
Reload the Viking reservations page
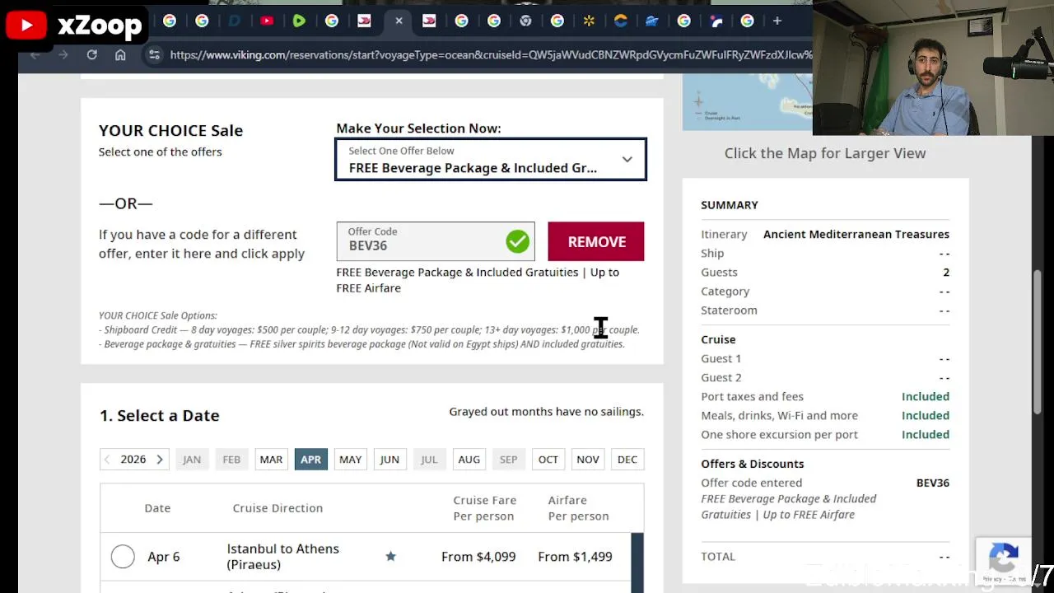(91, 55)
